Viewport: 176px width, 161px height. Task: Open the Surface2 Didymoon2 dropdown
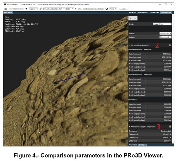click(165, 37)
